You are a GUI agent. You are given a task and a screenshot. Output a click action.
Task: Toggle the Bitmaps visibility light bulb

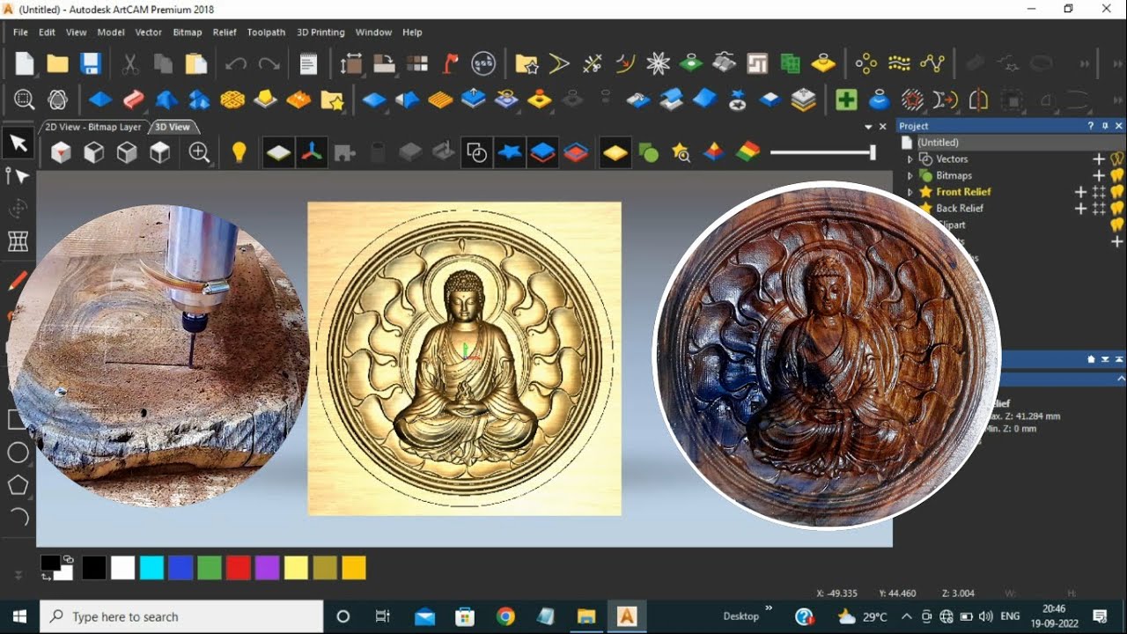(x=1117, y=175)
